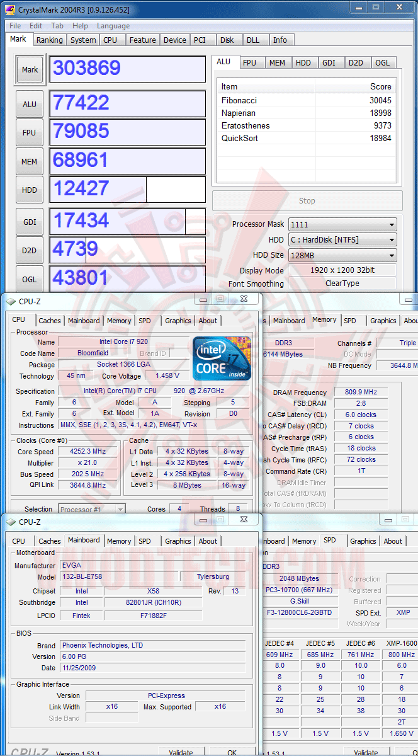This screenshot has width=418, height=756.
Task: Click the Score column header
Action: pyautogui.click(x=356, y=86)
